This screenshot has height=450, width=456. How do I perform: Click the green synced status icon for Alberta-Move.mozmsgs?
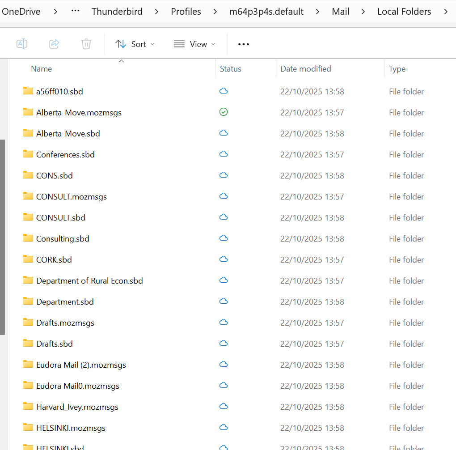click(224, 112)
